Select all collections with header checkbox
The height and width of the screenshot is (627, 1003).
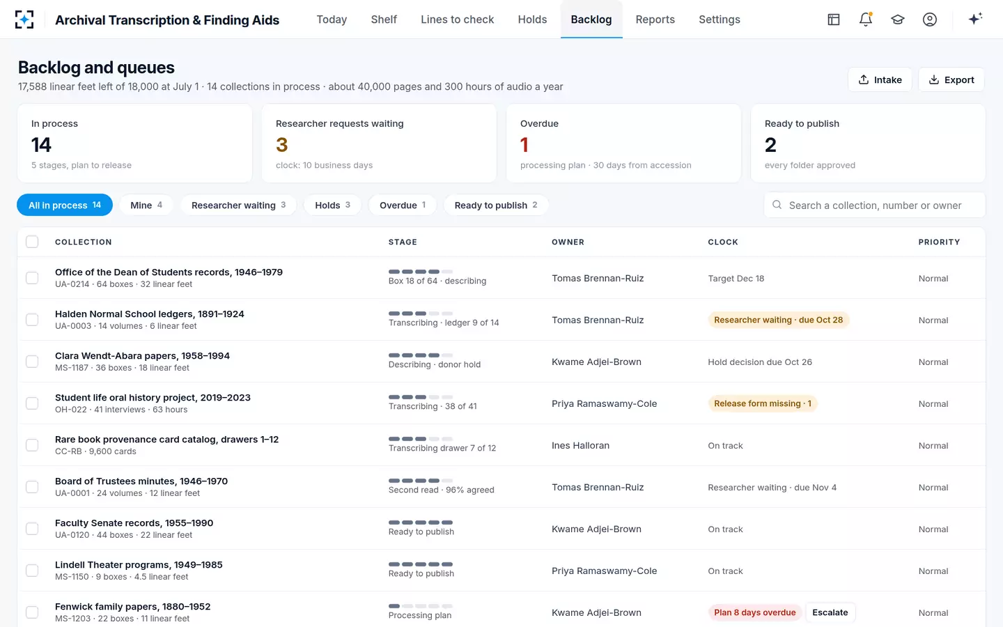[32, 242]
